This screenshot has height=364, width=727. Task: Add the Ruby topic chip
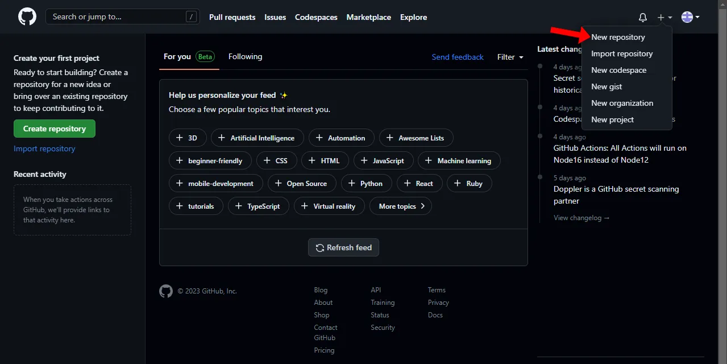470,183
